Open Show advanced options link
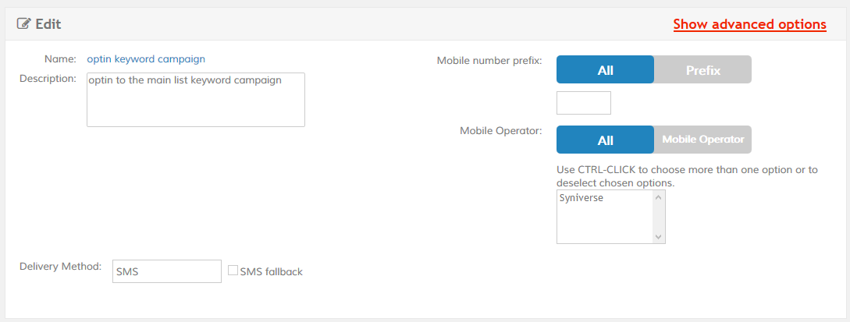This screenshot has width=850, height=322. pyautogui.click(x=749, y=24)
